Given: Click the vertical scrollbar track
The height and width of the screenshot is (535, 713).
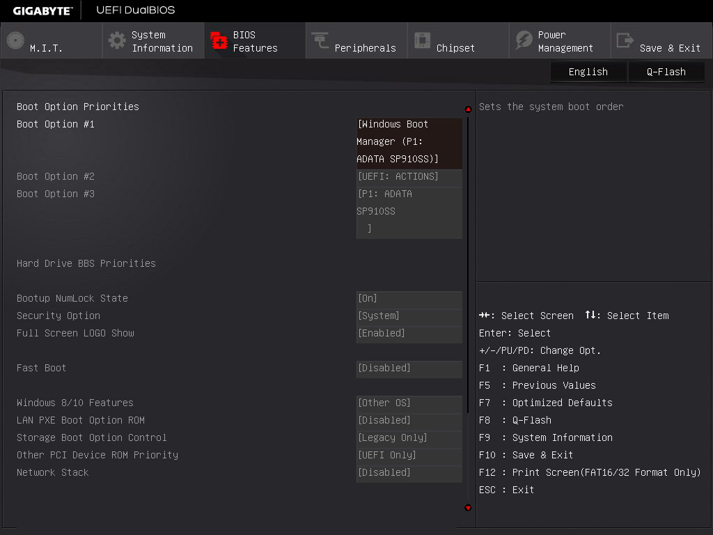Looking at the screenshot, I should coord(468,309).
